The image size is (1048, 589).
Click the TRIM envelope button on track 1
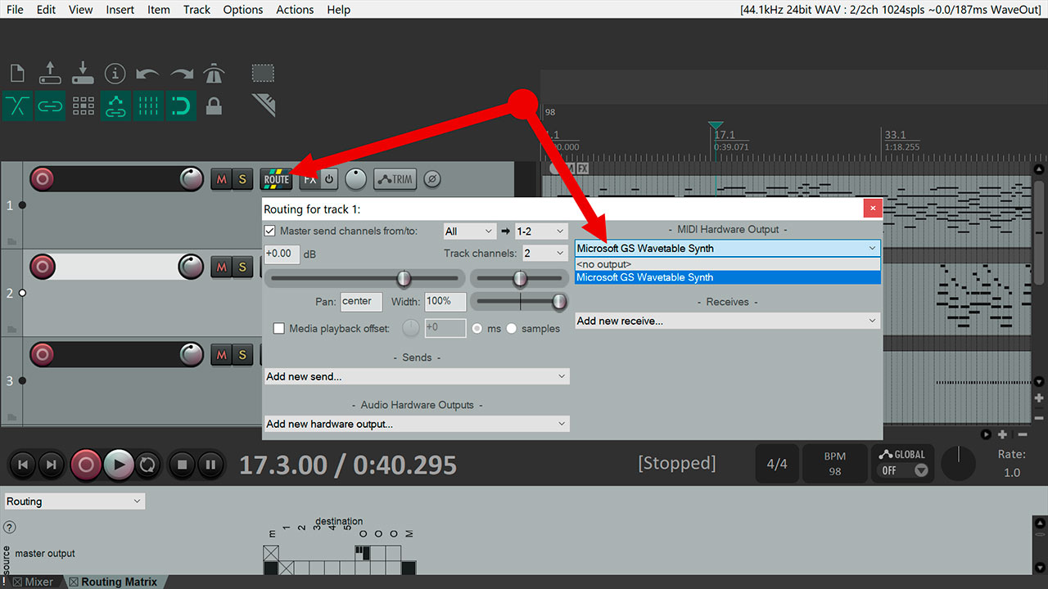point(395,179)
